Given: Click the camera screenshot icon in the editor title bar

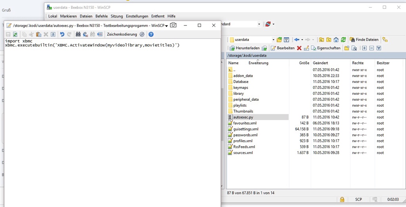Looking at the screenshot, I should (173, 25).
